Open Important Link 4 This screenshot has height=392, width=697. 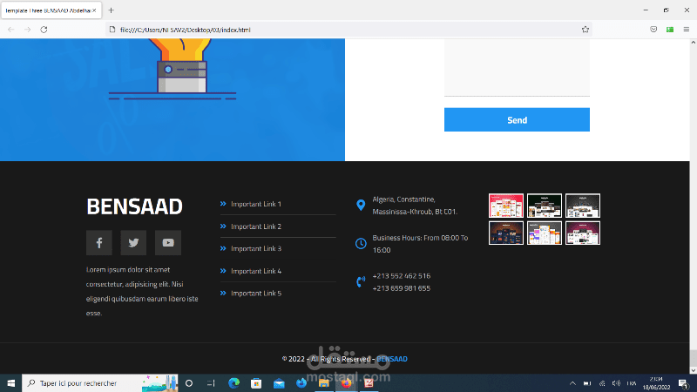pos(256,271)
